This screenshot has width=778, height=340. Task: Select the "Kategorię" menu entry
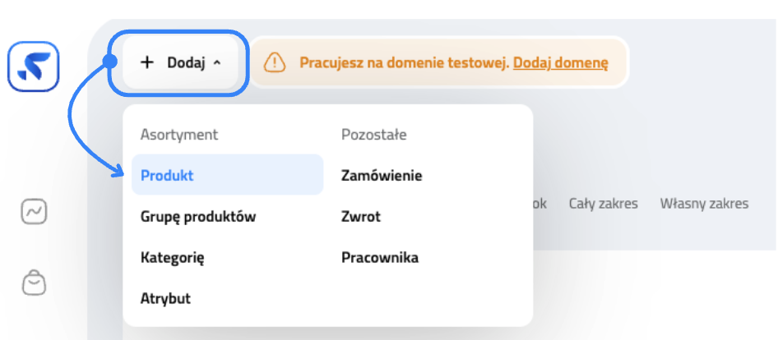pos(172,258)
